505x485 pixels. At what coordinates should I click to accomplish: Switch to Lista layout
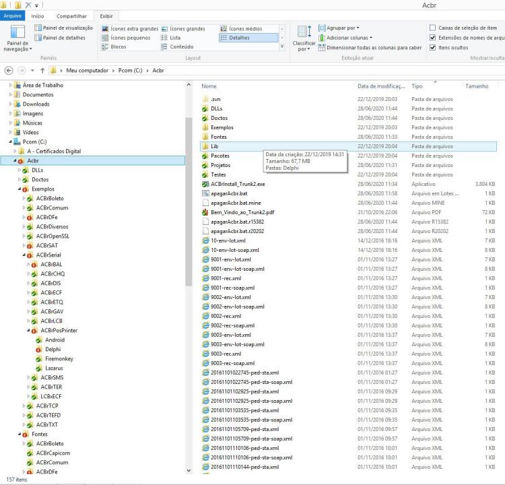(x=171, y=38)
